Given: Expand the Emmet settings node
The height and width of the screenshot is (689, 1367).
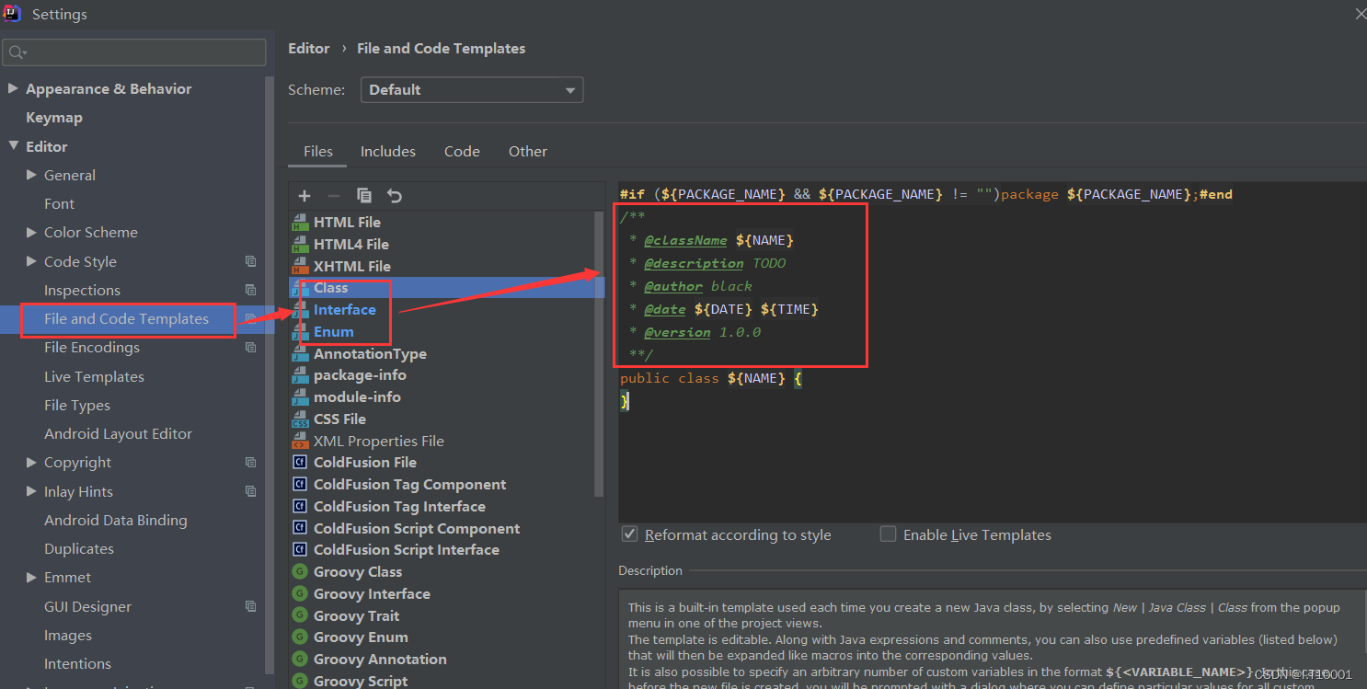Looking at the screenshot, I should [x=32, y=578].
